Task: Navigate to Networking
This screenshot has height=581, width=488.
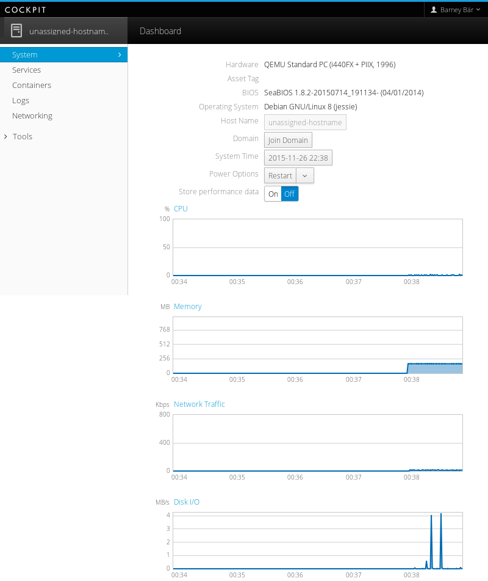Action: pyautogui.click(x=32, y=116)
